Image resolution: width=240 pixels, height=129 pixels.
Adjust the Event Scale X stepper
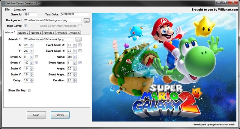click(x=75, y=45)
